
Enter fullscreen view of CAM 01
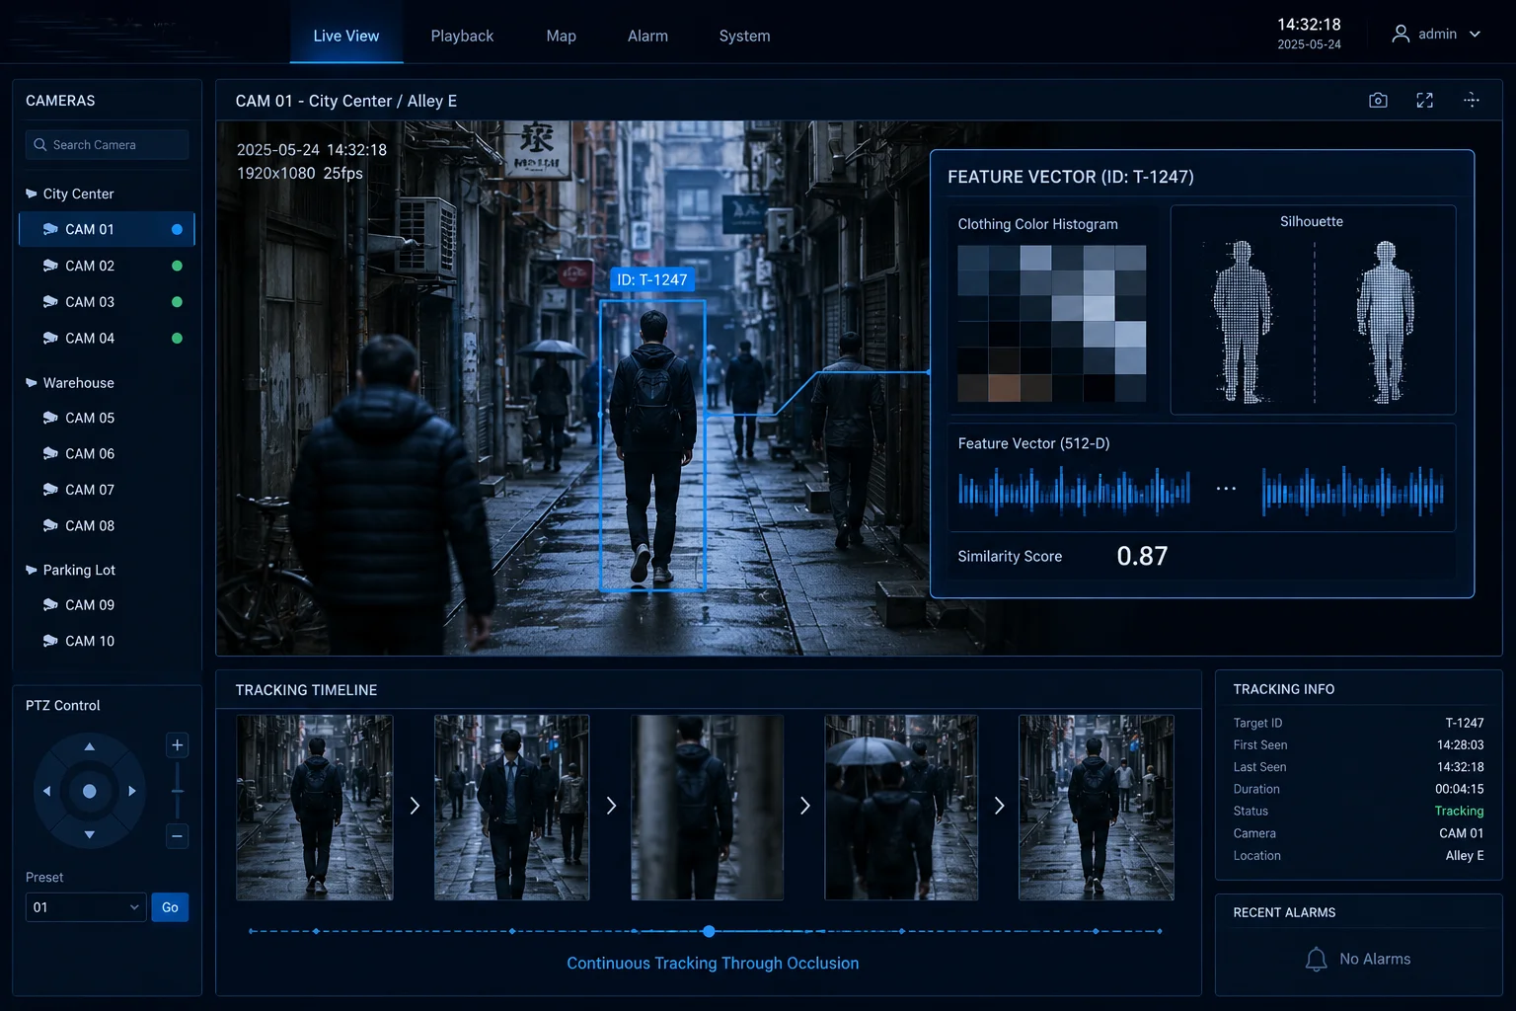tap(1424, 101)
